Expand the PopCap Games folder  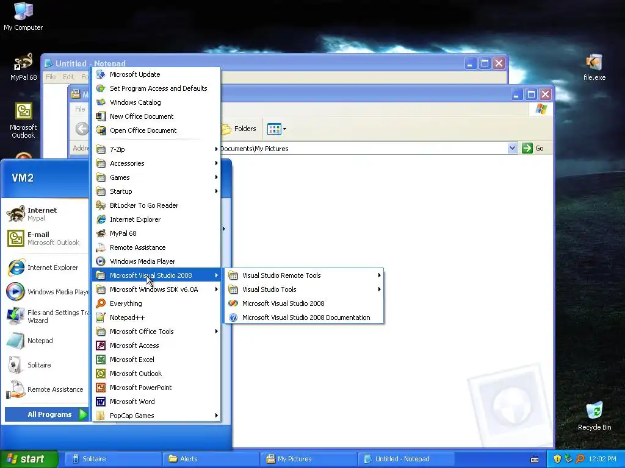156,416
